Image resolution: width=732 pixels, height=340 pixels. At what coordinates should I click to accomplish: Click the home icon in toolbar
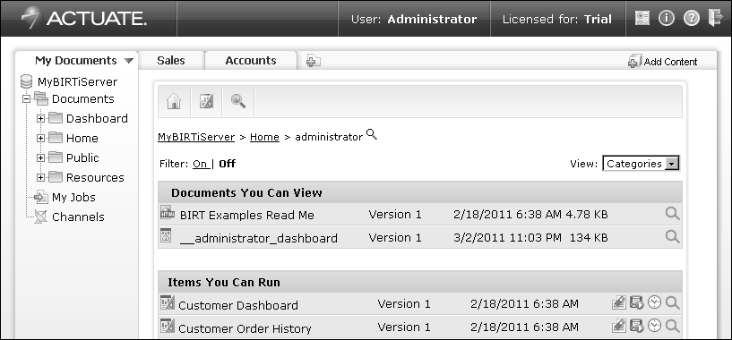[174, 101]
